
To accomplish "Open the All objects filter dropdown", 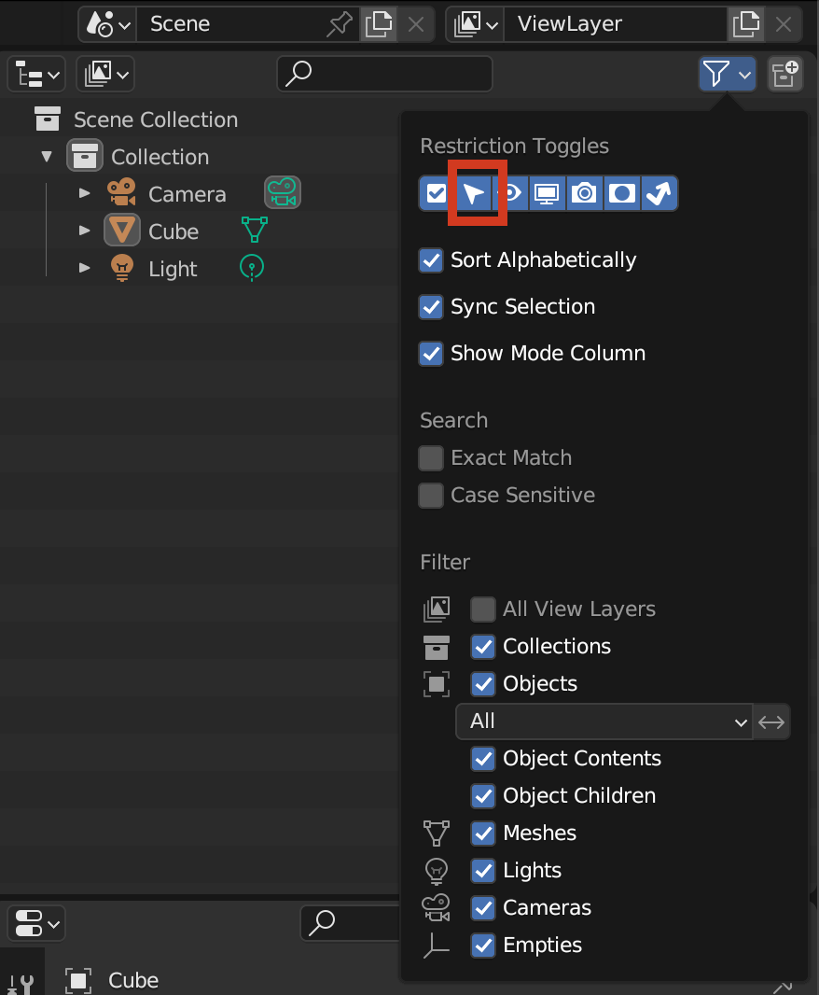I will [604, 722].
